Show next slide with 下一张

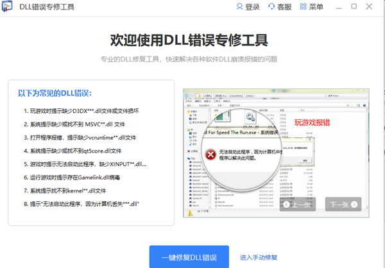343,204
